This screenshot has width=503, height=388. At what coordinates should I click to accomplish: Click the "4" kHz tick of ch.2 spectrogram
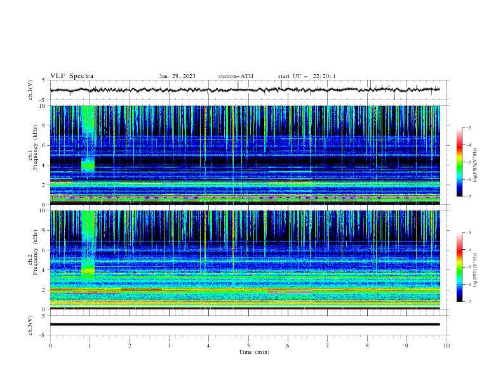click(44, 270)
